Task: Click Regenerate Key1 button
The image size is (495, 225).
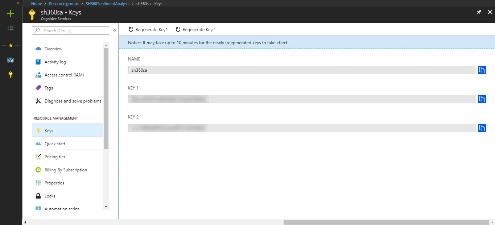Action: [148, 30]
